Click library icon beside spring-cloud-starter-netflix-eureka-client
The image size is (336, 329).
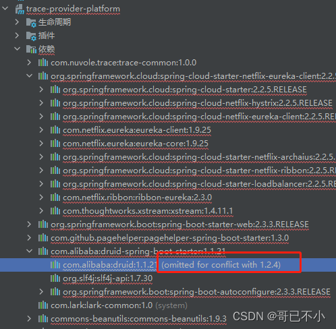click(43, 76)
